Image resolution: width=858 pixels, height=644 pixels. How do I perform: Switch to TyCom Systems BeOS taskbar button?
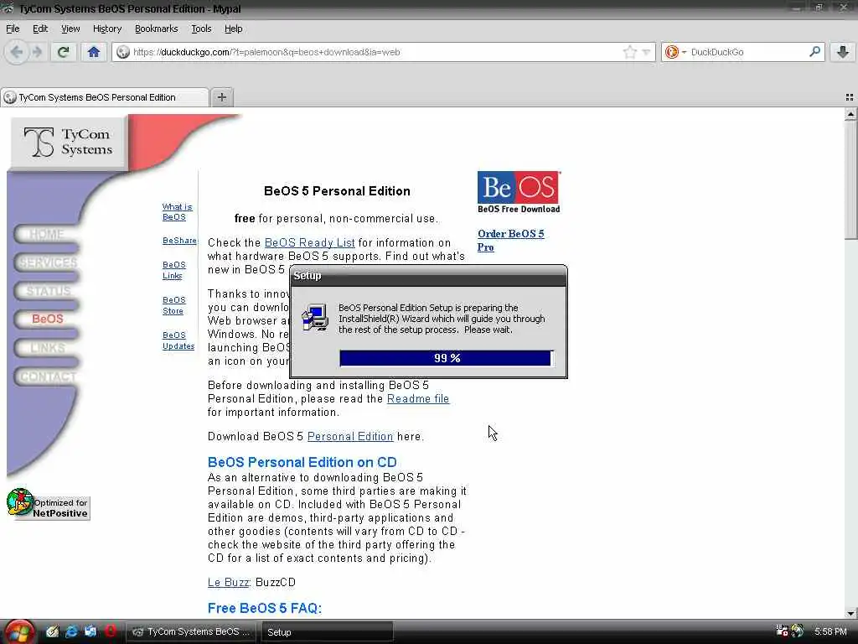coord(190,632)
